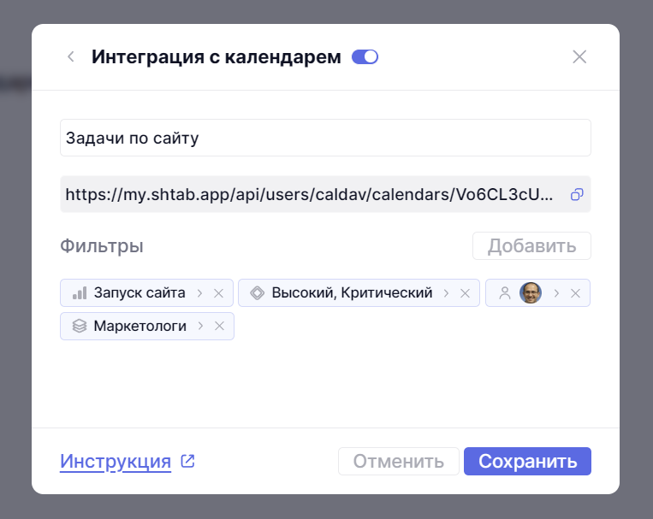This screenshot has height=519, width=653.
Task: Remove the 'Маркетологи' filter
Action: point(219,326)
